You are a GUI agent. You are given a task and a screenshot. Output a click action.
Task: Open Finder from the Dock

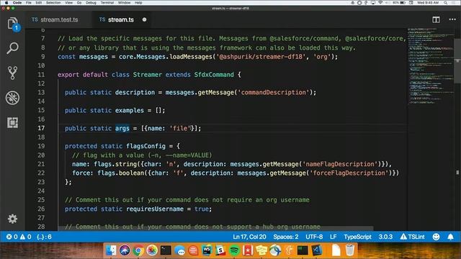tap(111, 250)
